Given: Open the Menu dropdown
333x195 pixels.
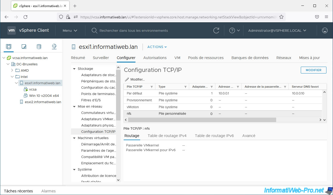Looking at the screenshot, I should 70,30.
